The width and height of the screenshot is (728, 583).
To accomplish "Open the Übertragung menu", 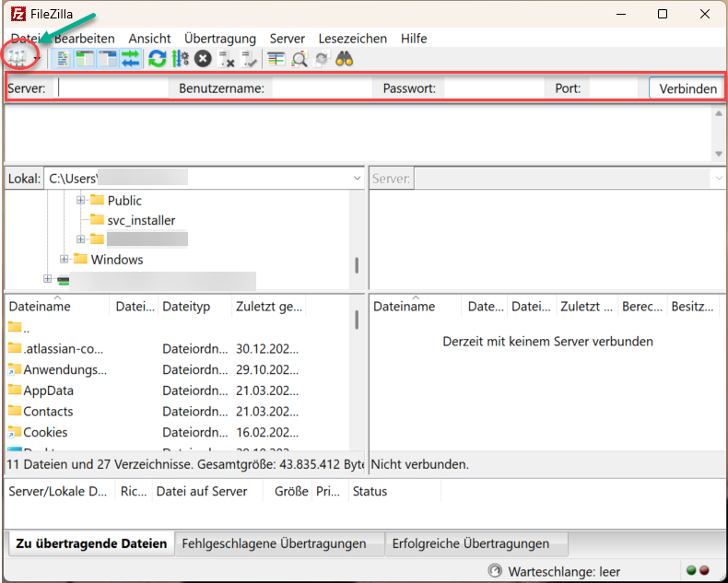I will [x=220, y=39].
